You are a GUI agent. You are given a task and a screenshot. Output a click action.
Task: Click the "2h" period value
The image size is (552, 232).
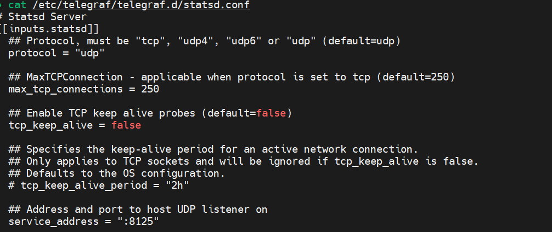(177, 185)
